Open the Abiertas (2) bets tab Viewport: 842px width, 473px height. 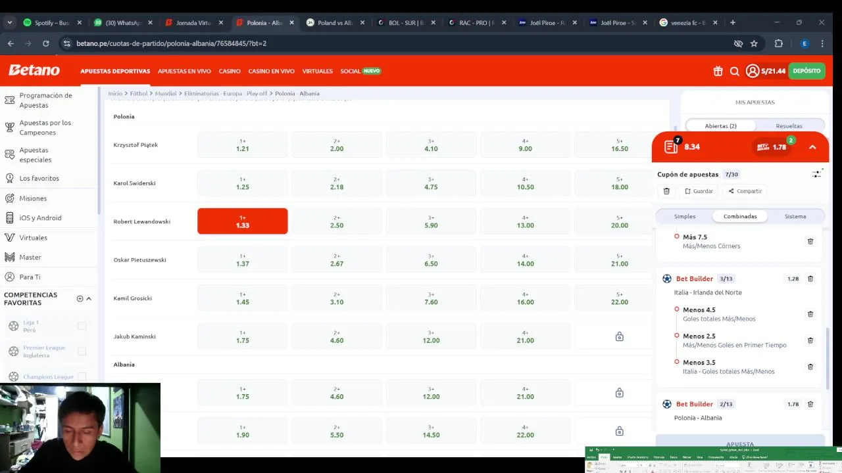(720, 125)
